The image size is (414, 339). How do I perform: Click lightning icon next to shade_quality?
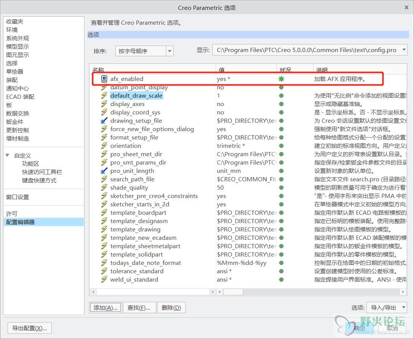(104, 187)
